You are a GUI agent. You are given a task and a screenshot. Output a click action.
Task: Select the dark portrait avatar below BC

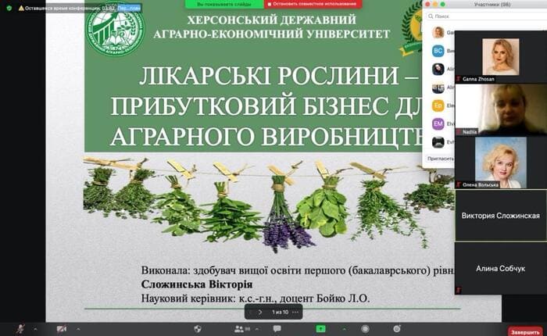(438, 69)
